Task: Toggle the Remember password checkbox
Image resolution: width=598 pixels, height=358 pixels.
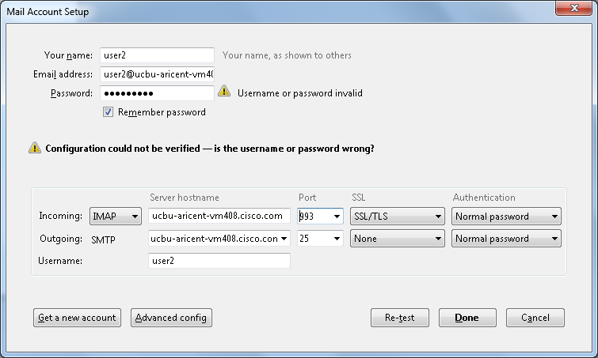Action: (x=109, y=112)
